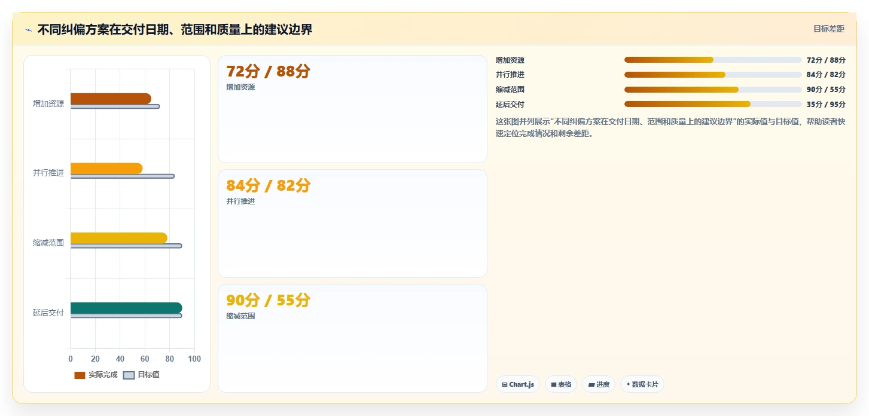Click the 60 tick on the chart x-axis
Viewport: 869px width, 416px height.
tap(145, 359)
